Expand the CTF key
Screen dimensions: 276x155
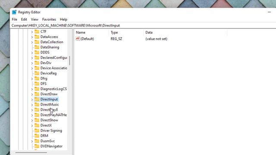coord(32,32)
